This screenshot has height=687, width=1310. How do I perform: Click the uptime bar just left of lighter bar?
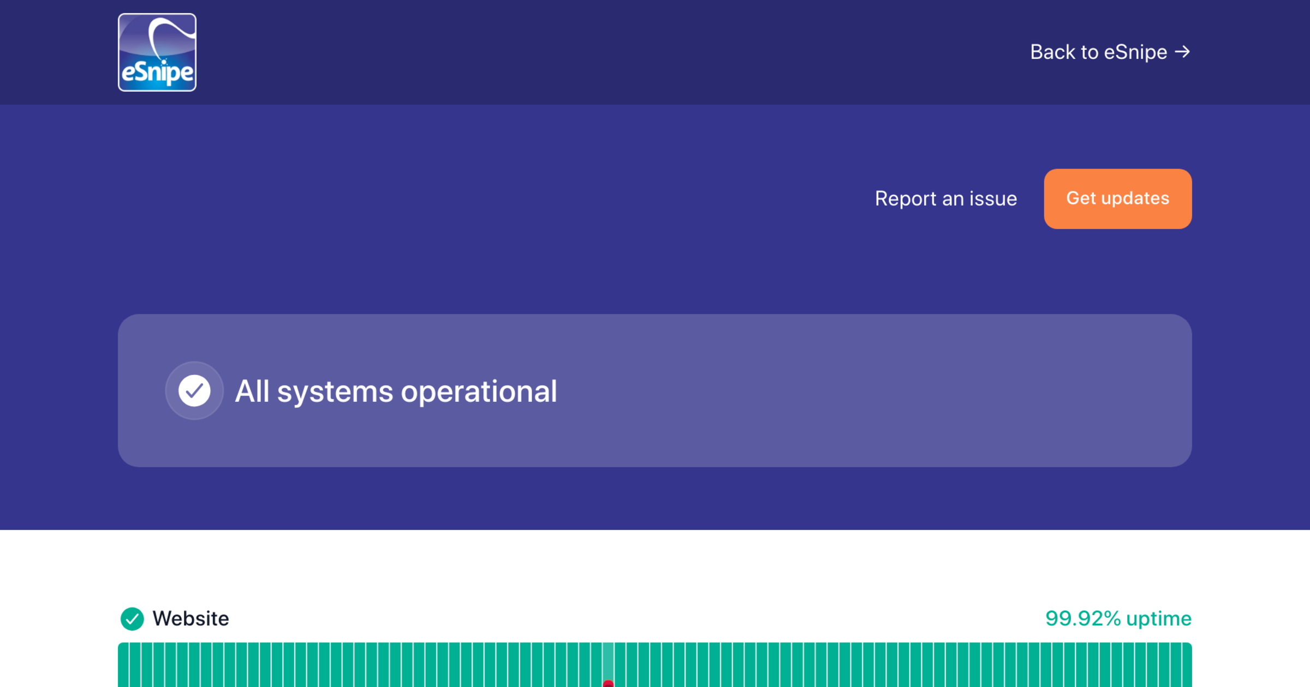click(596, 665)
